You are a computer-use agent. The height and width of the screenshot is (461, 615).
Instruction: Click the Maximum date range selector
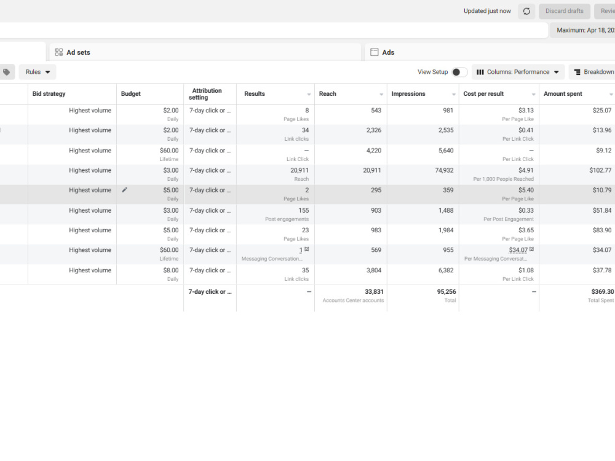pyautogui.click(x=582, y=30)
